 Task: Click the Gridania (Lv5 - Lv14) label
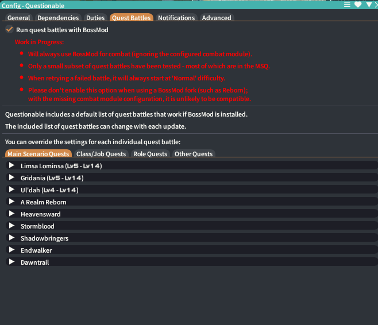click(52, 178)
